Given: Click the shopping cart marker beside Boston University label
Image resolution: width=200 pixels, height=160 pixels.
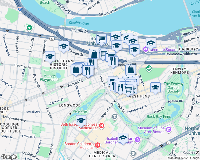Looking at the screenshot, I should point(102,39).
